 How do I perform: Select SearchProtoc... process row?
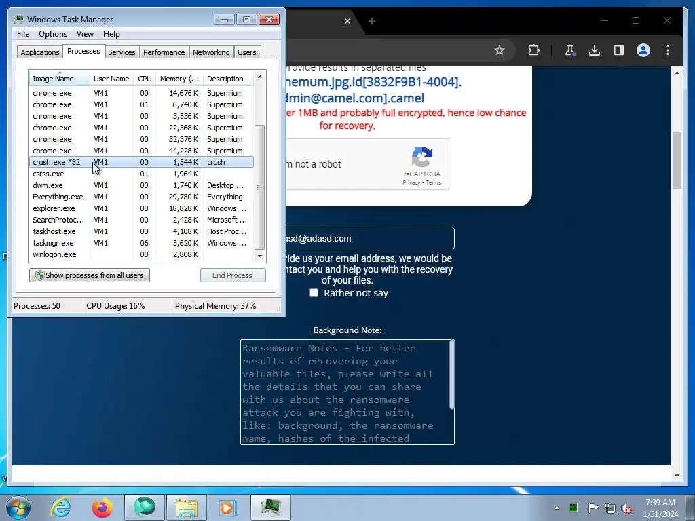click(141, 220)
